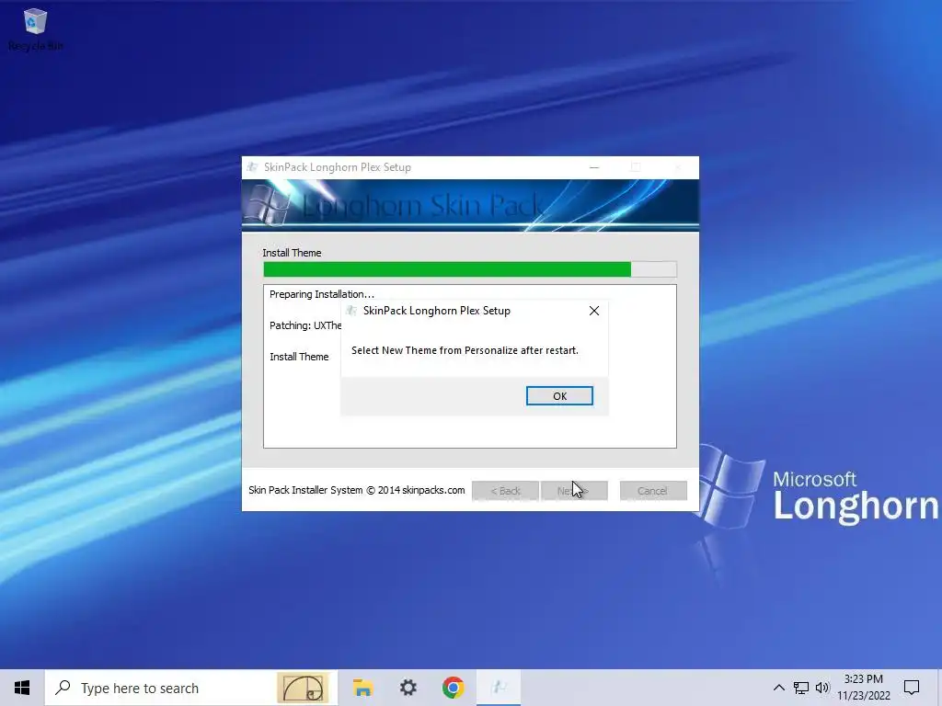Screen dimensions: 942x706
Task: Select 'Patching: UXThe' log line
Action: tap(305, 325)
